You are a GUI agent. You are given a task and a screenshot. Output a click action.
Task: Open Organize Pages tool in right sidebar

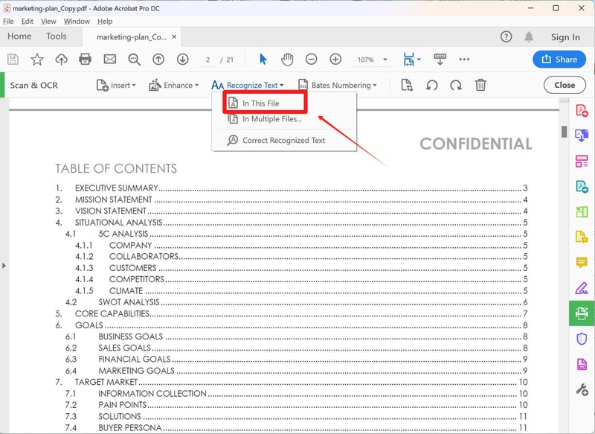(x=582, y=212)
